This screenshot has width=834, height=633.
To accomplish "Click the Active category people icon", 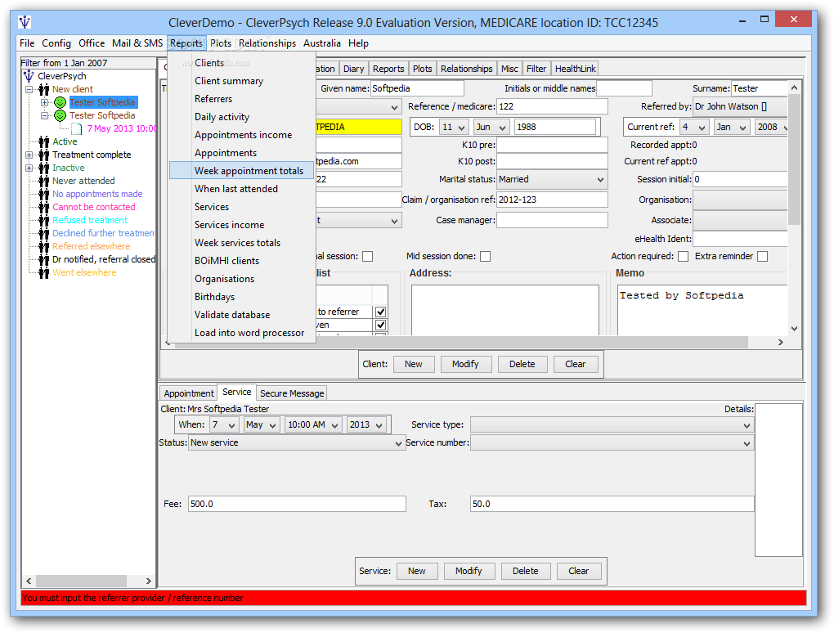I will [44, 141].
